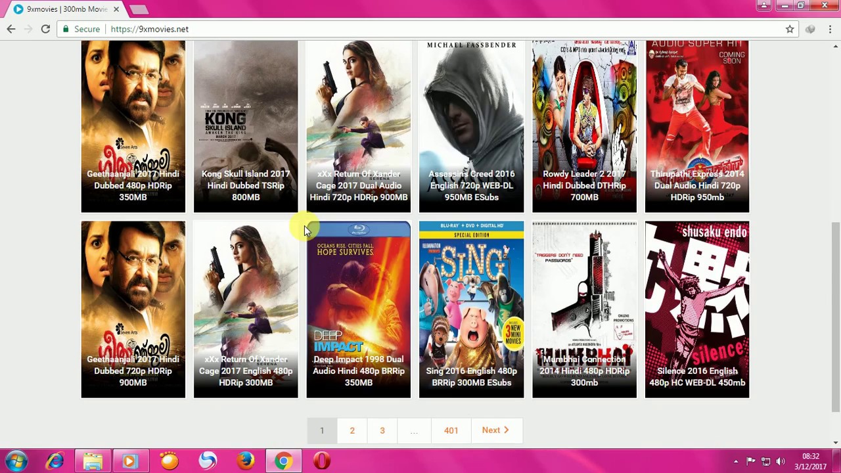
Task: Click the page scrollbar up arrow
Action: (836, 45)
